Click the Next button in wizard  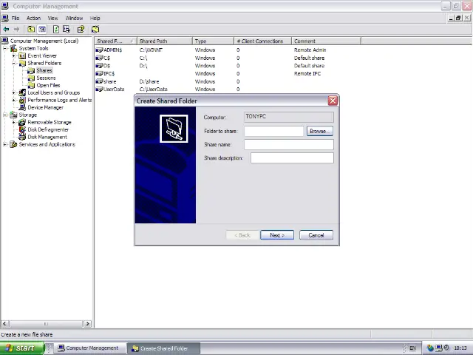click(276, 235)
